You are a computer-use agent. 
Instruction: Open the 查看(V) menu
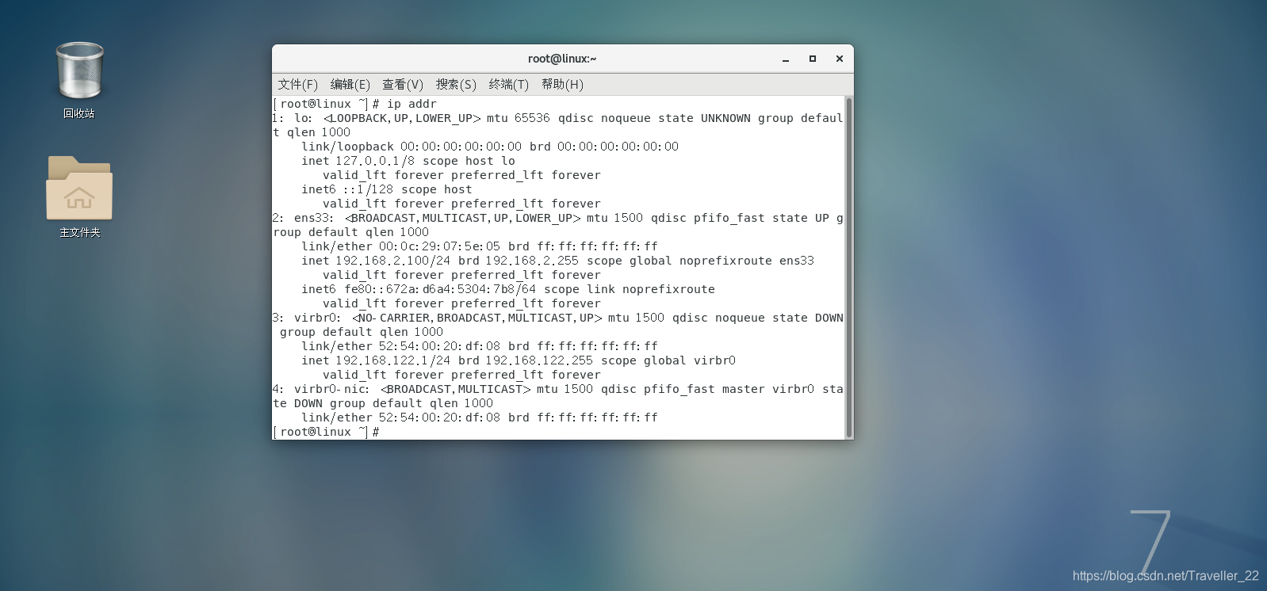(x=403, y=85)
